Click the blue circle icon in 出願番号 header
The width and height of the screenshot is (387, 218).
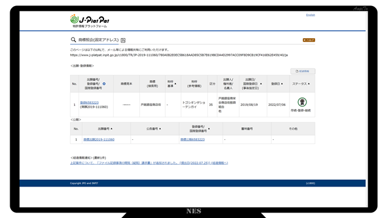pyautogui.click(x=104, y=84)
